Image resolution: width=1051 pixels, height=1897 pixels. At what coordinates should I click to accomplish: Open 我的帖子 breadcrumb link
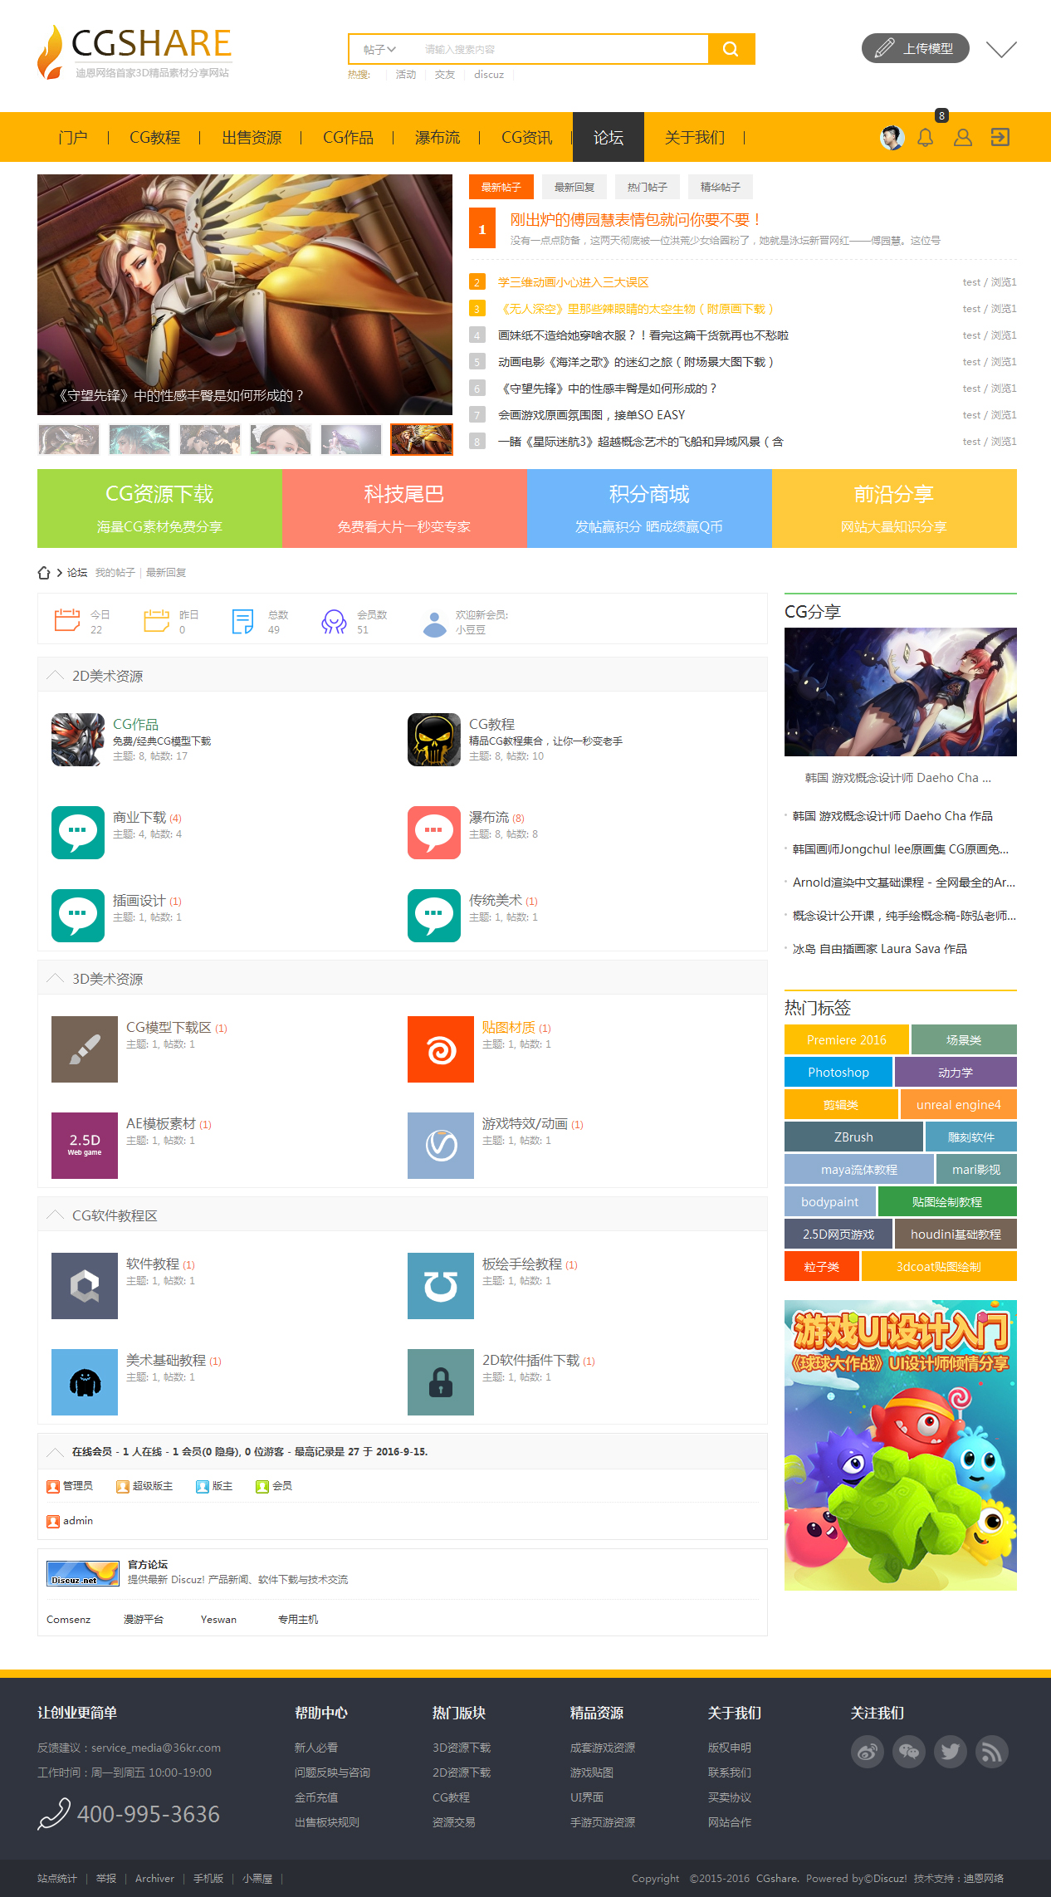[x=115, y=573]
